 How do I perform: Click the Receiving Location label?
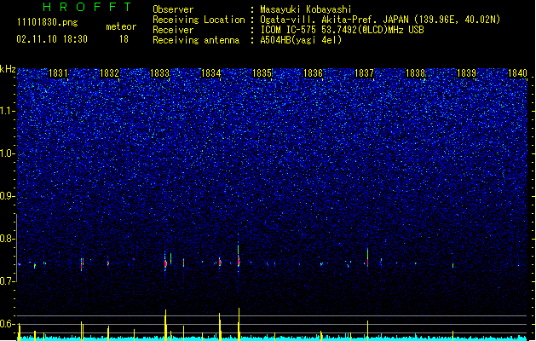click(199, 20)
